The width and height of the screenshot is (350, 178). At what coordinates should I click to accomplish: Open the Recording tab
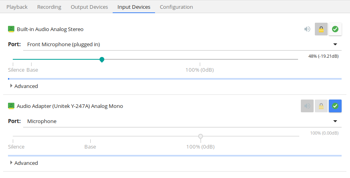pos(49,7)
